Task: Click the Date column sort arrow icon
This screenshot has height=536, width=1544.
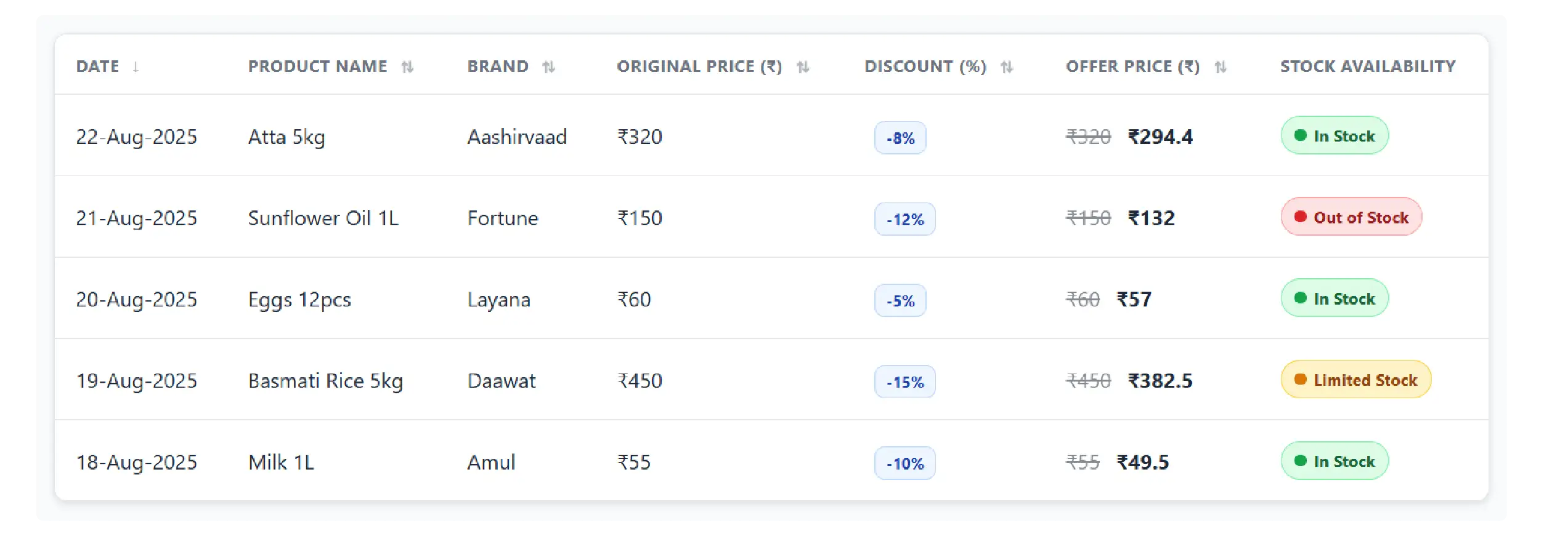Action: pos(136,67)
